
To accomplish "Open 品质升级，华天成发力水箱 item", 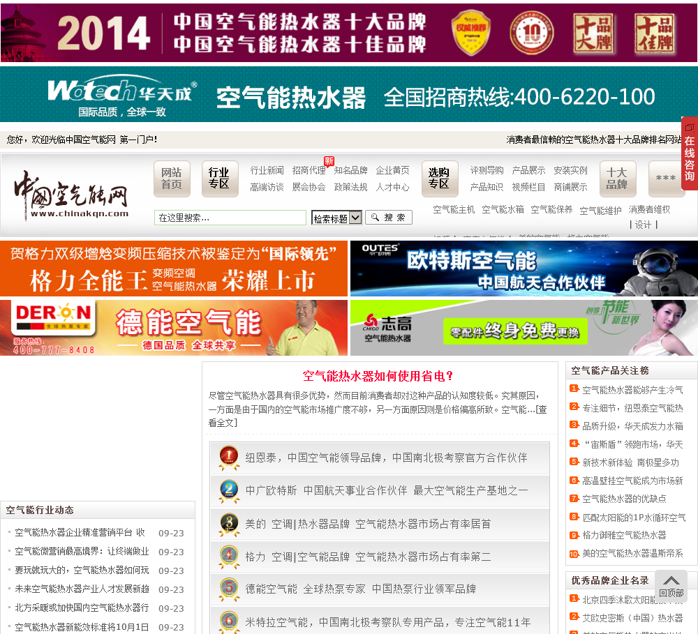I will tap(632, 427).
